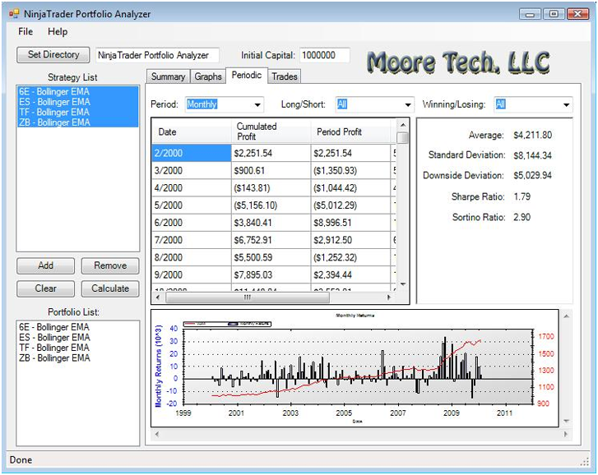Select the 3/2000 date cell

(192, 171)
